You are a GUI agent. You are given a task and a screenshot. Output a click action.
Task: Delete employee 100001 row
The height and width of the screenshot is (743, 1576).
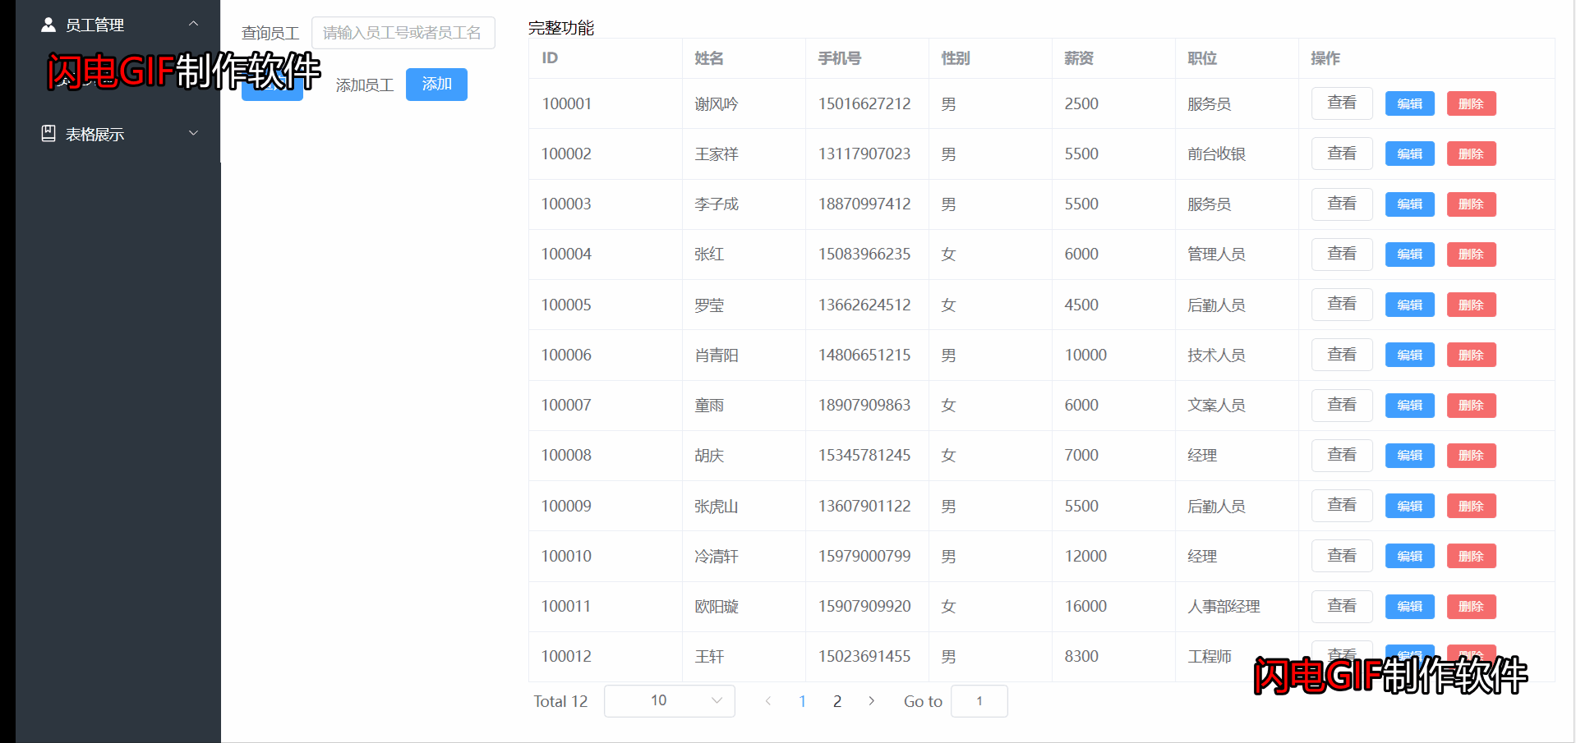1472,103
